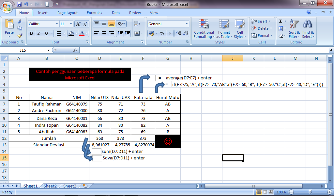Image resolution: width=334 pixels, height=196 pixels.
Task: Open Conditional Formatting menu
Action: coord(204,29)
